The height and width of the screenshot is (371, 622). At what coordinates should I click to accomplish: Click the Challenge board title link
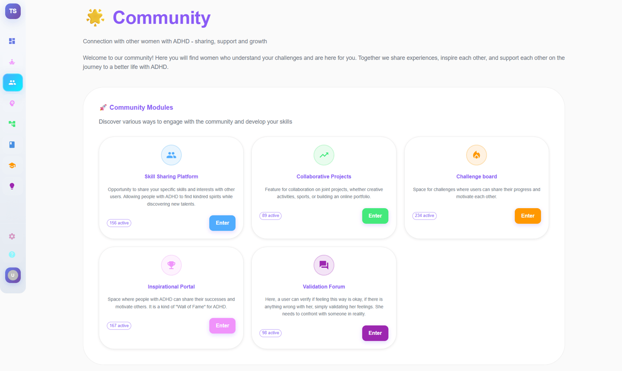pos(476,177)
